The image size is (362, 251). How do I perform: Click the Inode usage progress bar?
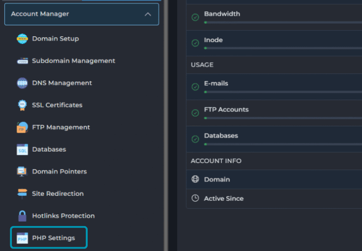click(x=283, y=48)
